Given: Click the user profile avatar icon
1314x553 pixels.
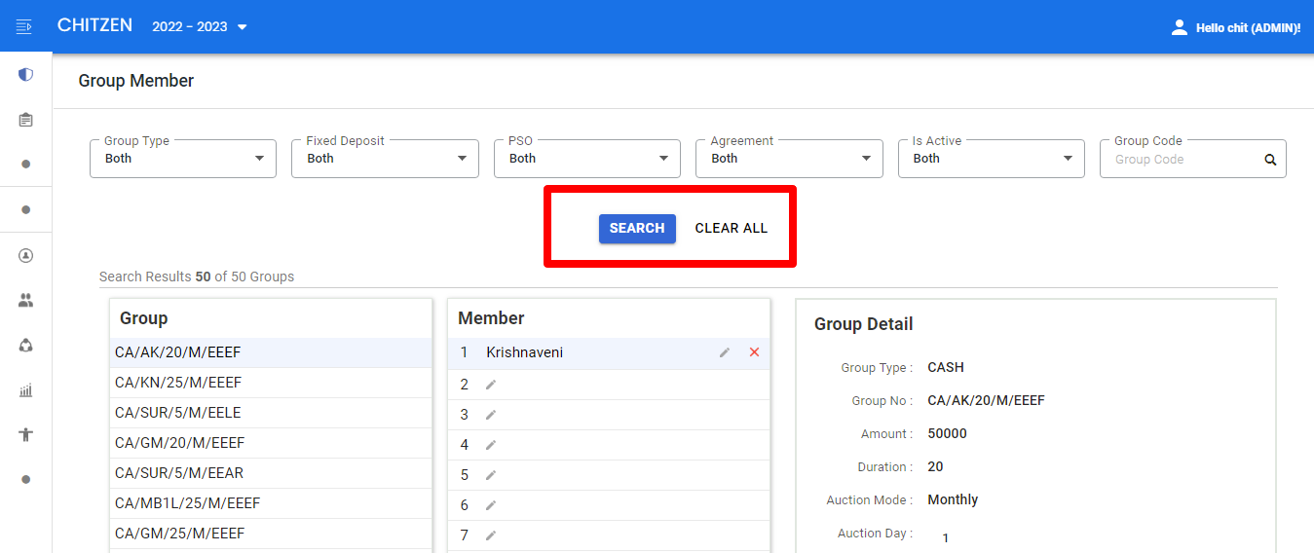Looking at the screenshot, I should coord(1180,27).
